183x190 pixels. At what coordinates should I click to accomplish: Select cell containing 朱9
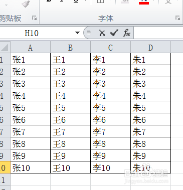coord(150,155)
